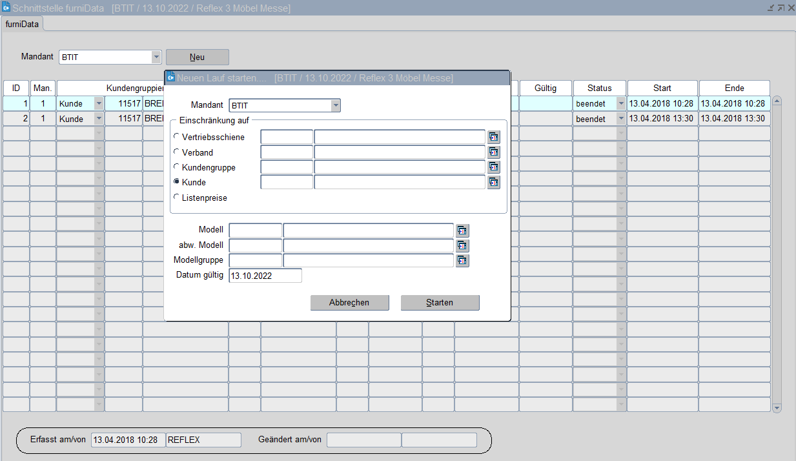
Task: Click the furniData window title icon
Action: 6,8
